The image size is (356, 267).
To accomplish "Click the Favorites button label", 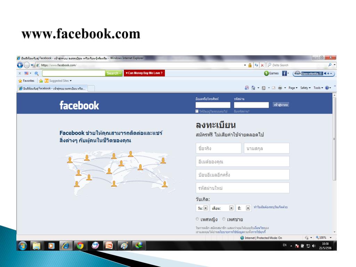I will (x=29, y=81).
